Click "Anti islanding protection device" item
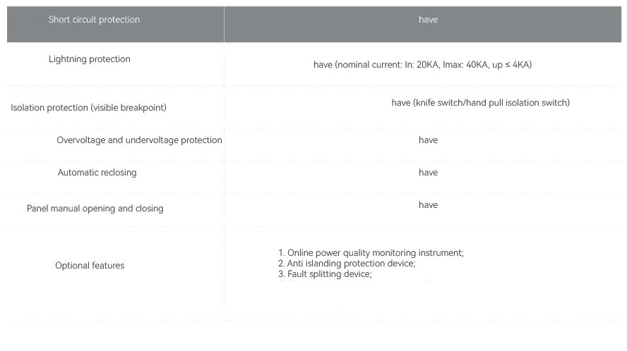627x351 pixels. pos(351,264)
